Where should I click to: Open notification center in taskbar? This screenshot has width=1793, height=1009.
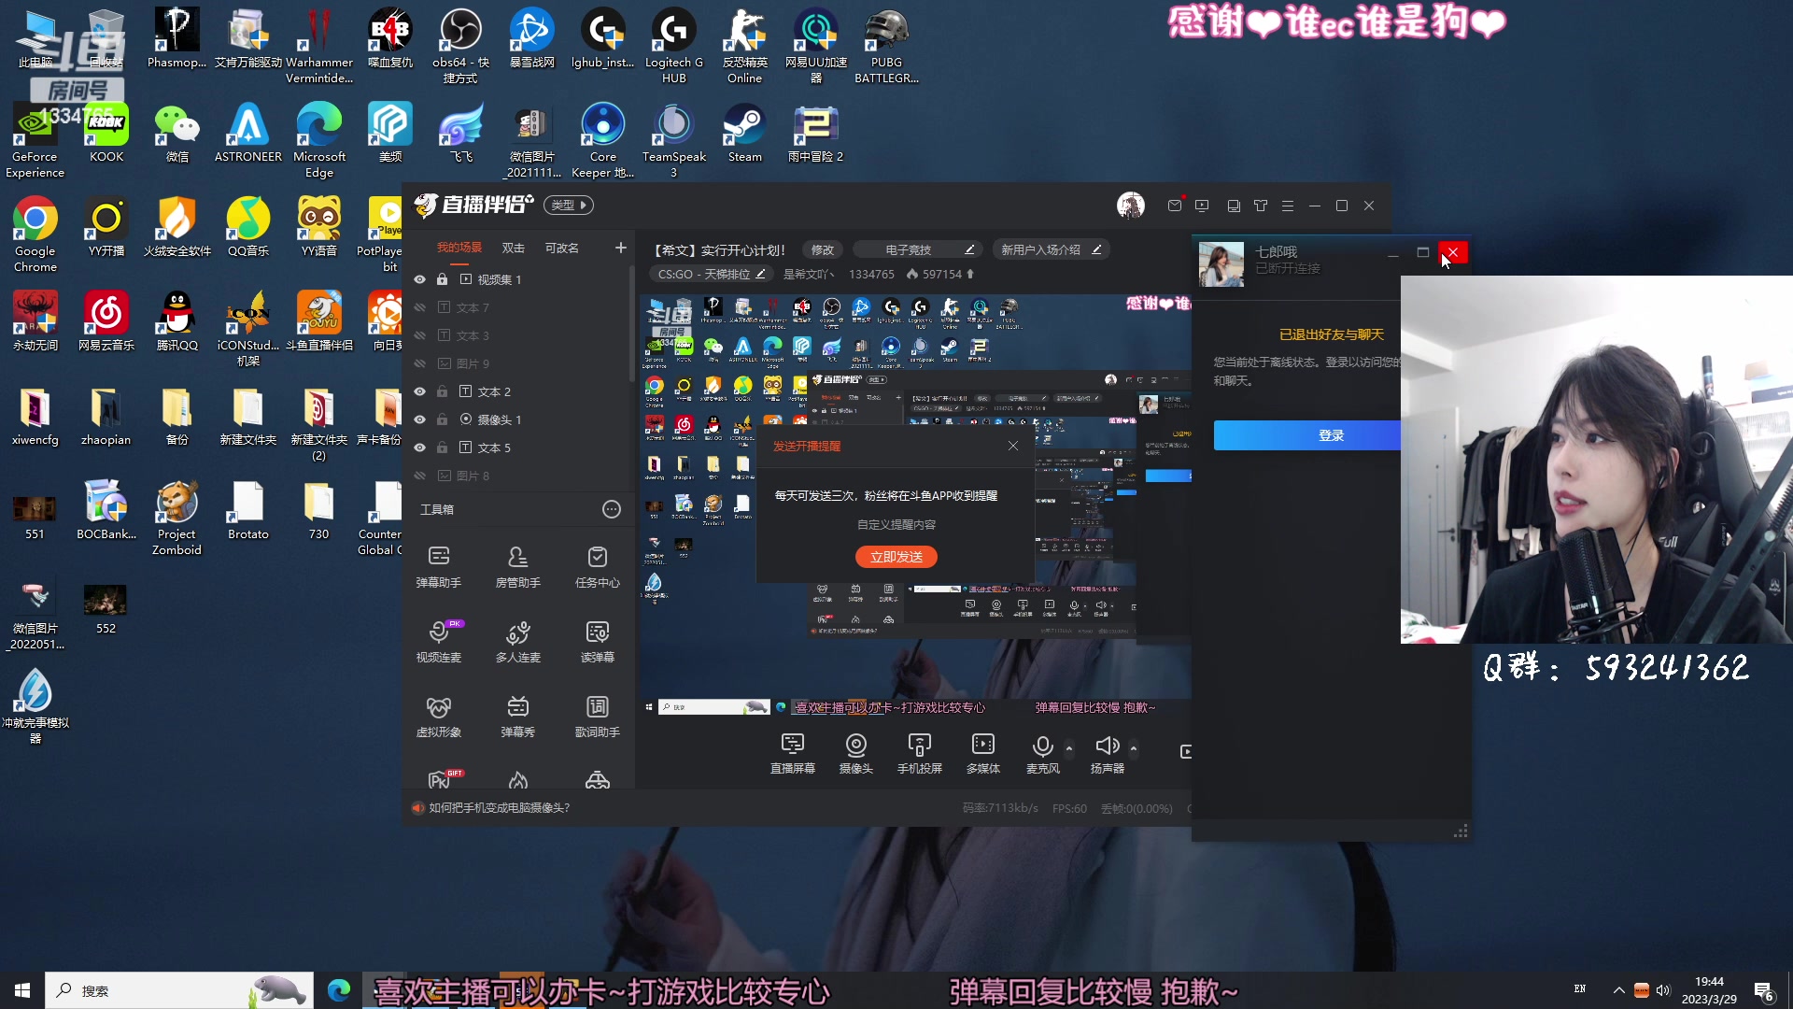click(x=1764, y=991)
